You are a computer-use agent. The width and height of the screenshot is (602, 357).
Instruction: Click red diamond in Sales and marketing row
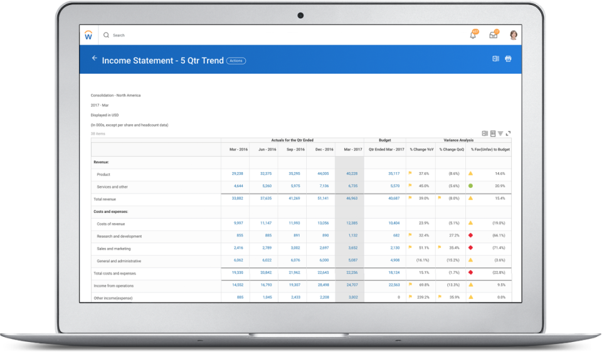click(471, 248)
